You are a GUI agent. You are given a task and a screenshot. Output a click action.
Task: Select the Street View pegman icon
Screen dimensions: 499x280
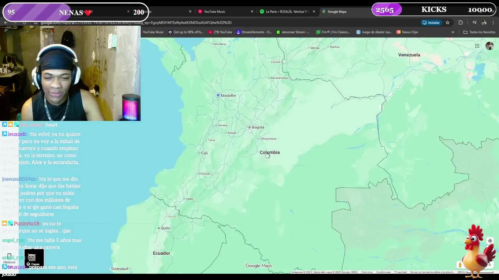pyautogui.click(x=460, y=265)
